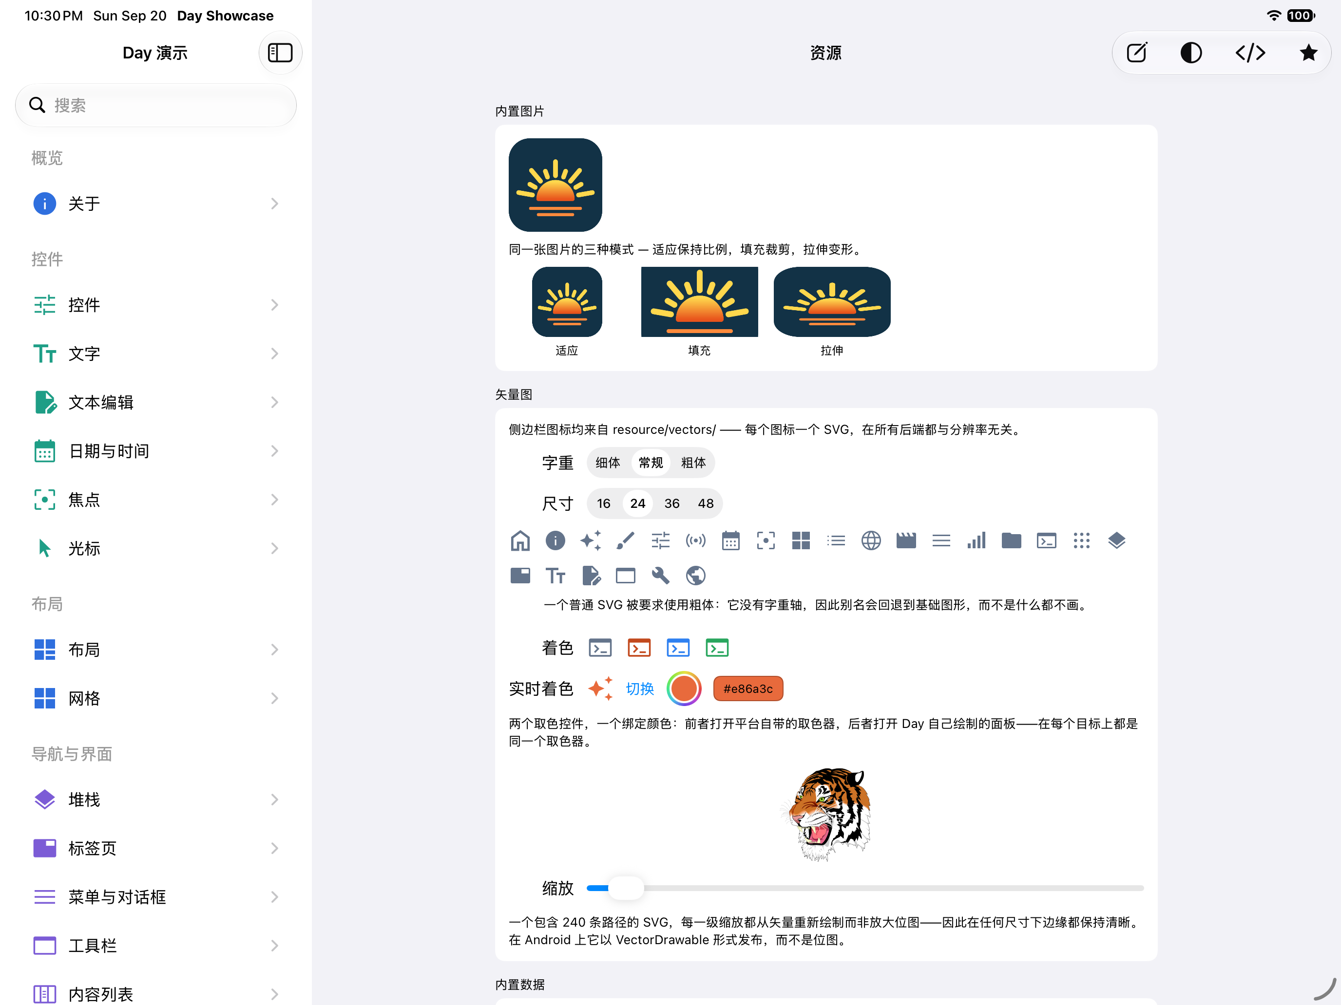
Task: Adjust the 缩放 slider thumb
Action: pos(626,888)
